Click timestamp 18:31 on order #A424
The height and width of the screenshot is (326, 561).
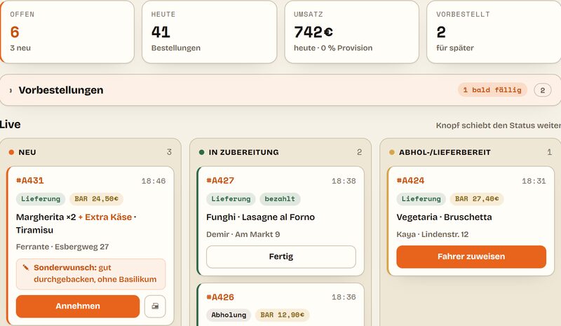point(534,181)
